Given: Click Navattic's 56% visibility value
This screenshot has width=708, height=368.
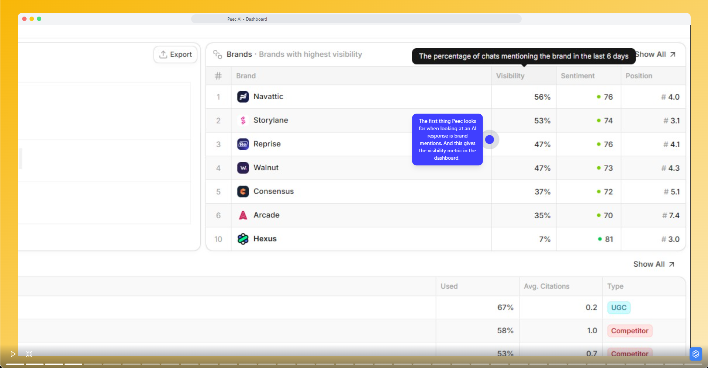Looking at the screenshot, I should [x=542, y=97].
